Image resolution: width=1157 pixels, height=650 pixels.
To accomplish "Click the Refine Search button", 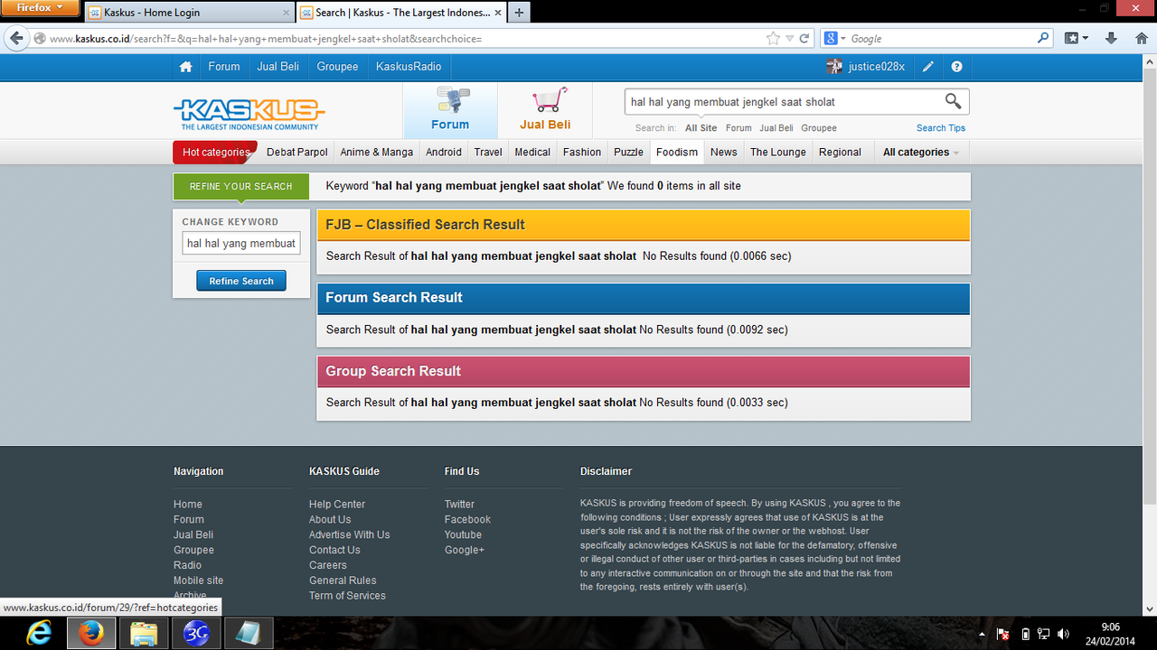I will 241,281.
